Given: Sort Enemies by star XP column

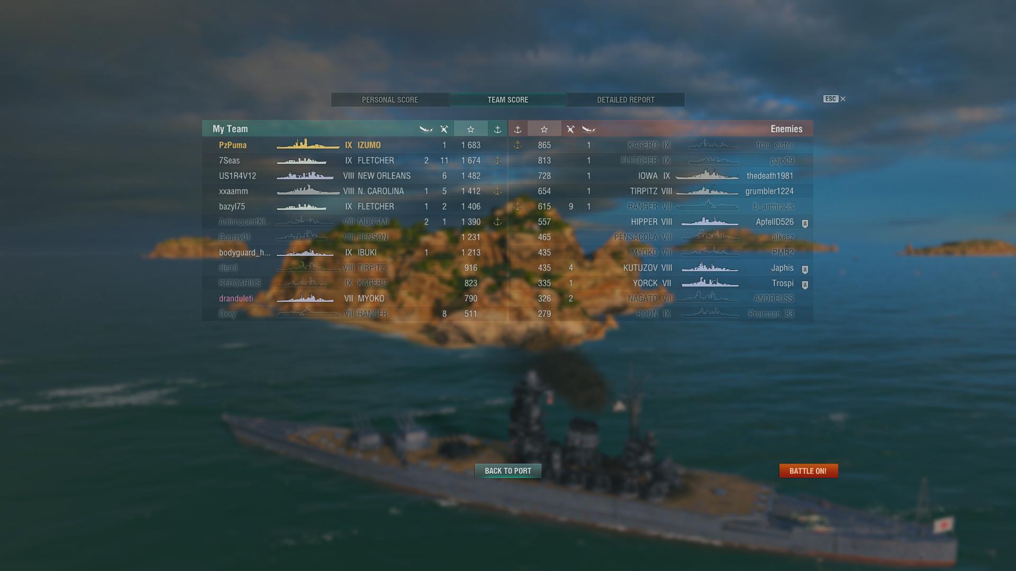Looking at the screenshot, I should (x=544, y=129).
